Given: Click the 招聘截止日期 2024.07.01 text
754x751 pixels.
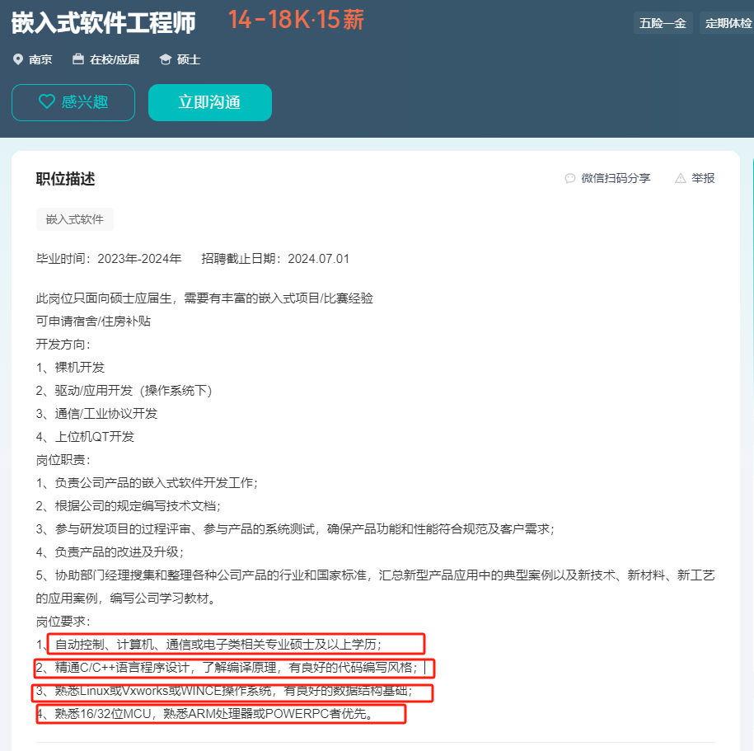Looking at the screenshot, I should 275,259.
